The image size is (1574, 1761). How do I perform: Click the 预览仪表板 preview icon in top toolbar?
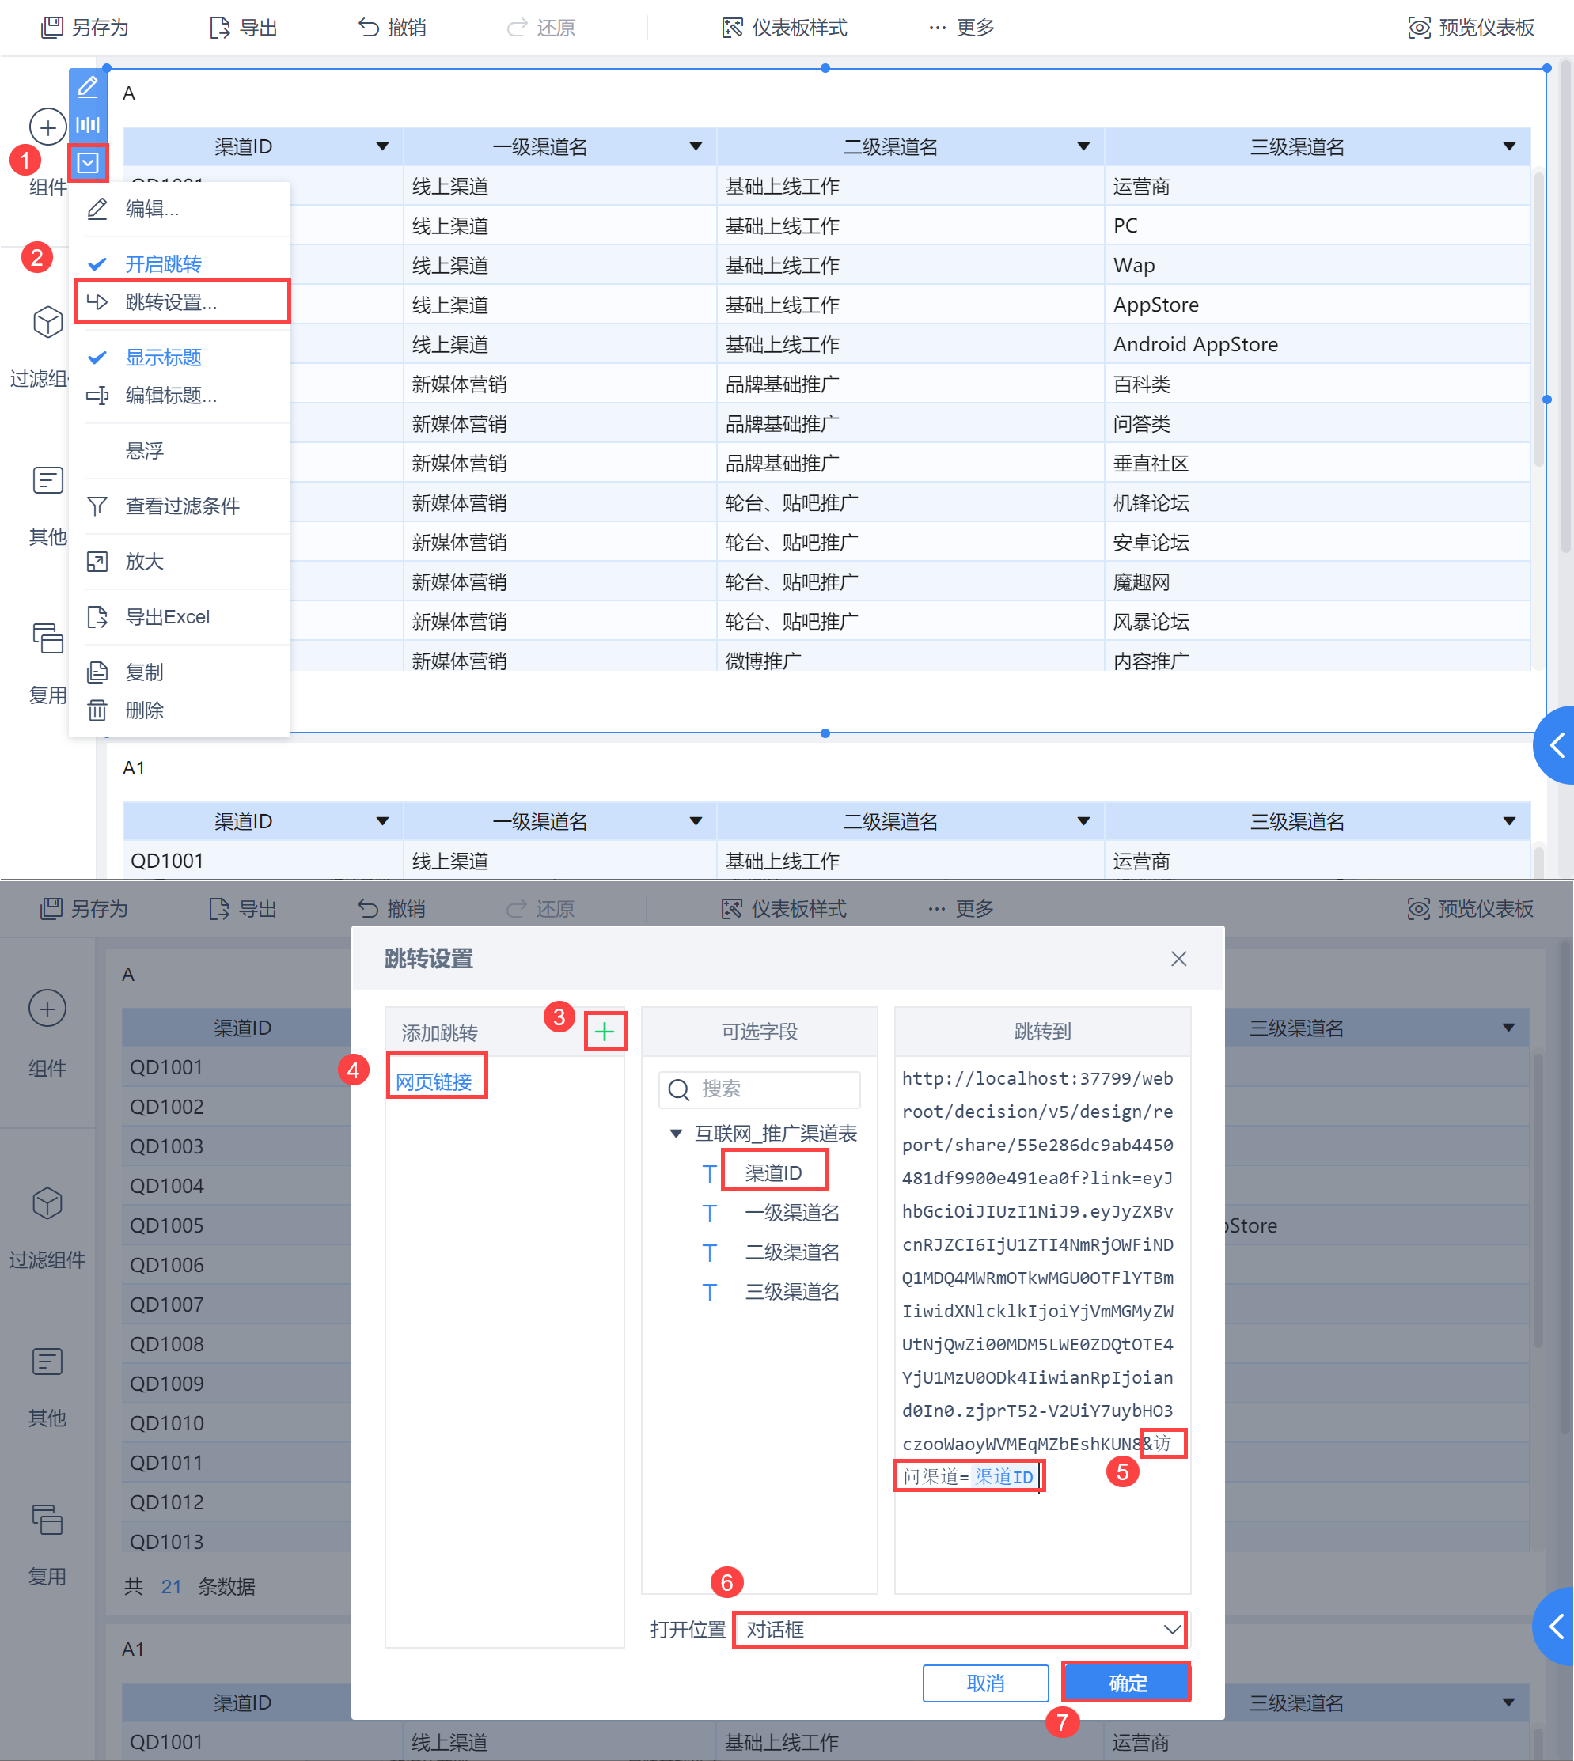[x=1419, y=28]
